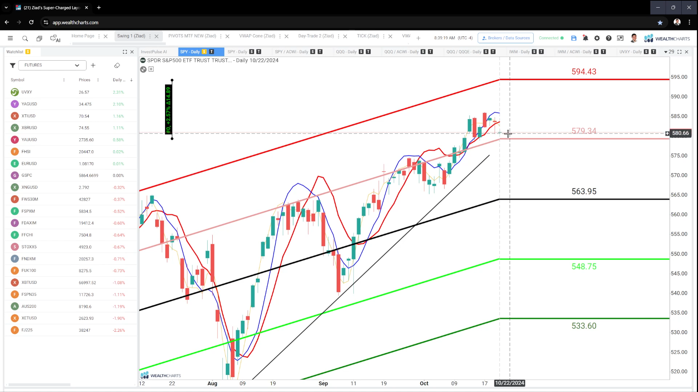Click the Watchlist filter funnel icon
This screenshot has width=698, height=392.
13,65
